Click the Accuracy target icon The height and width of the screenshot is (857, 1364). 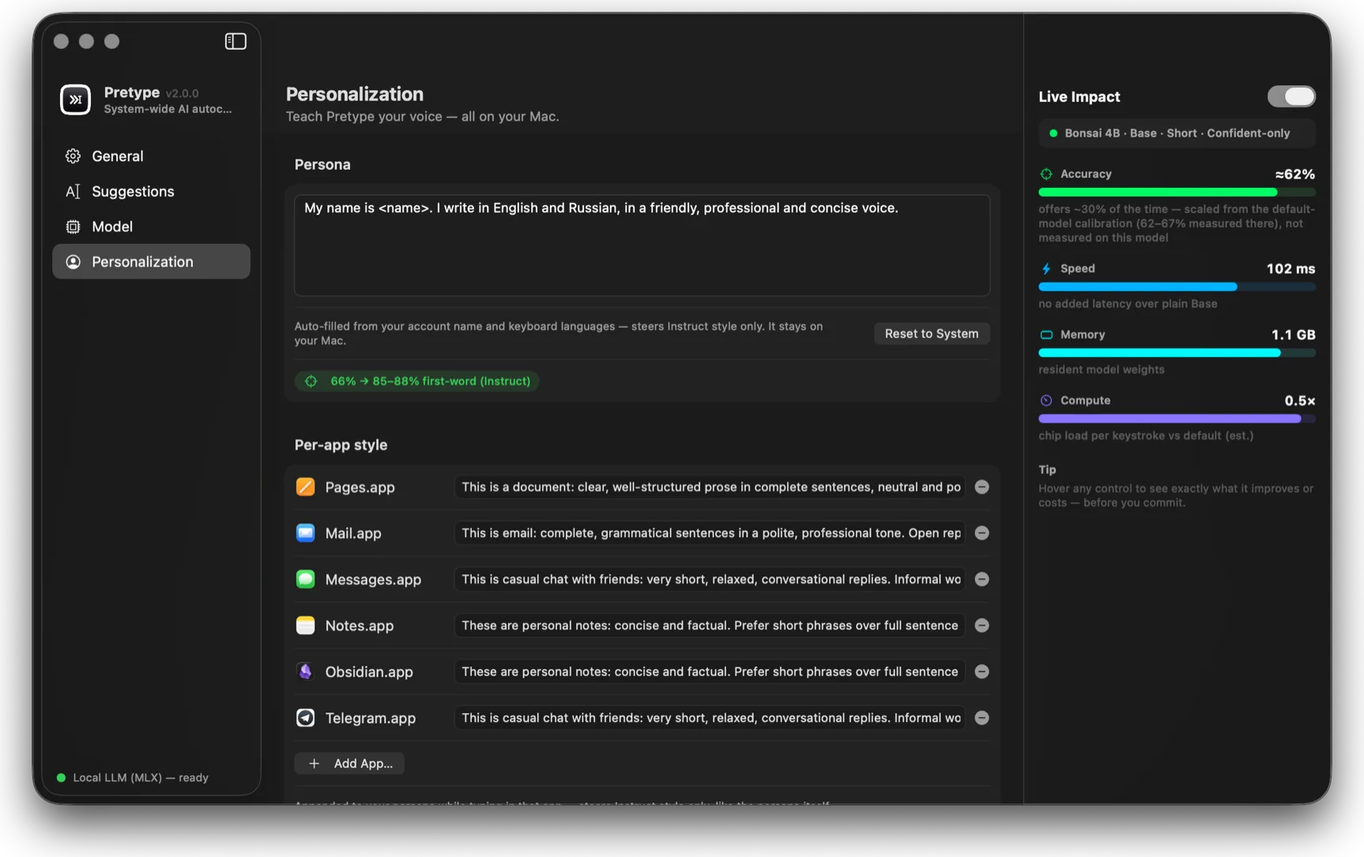(1046, 174)
